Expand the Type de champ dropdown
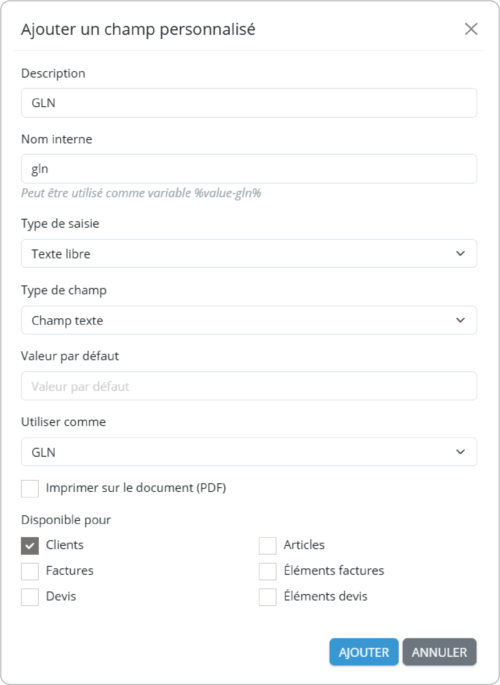This screenshot has width=500, height=685. tap(249, 320)
